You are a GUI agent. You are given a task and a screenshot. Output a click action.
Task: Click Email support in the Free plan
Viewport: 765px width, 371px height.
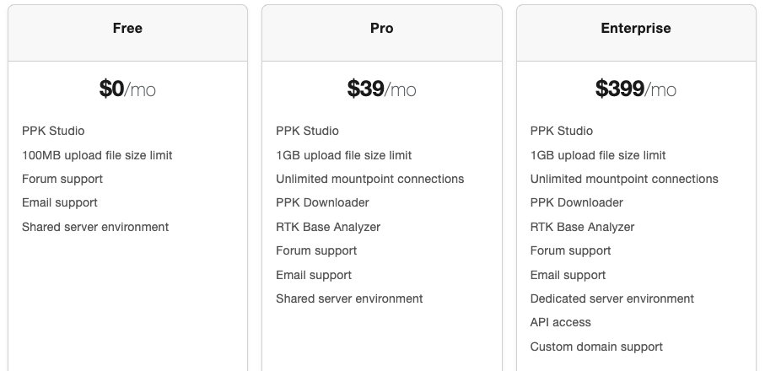coord(60,202)
